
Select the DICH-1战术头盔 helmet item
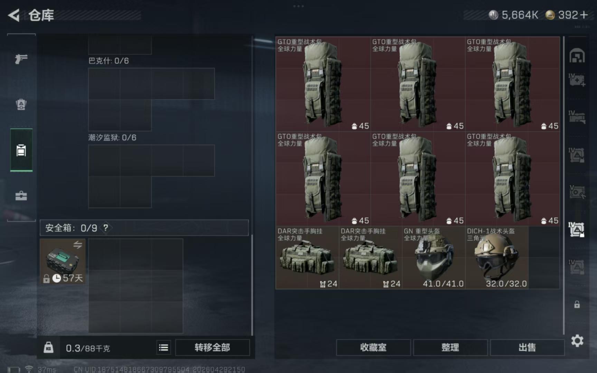point(496,258)
